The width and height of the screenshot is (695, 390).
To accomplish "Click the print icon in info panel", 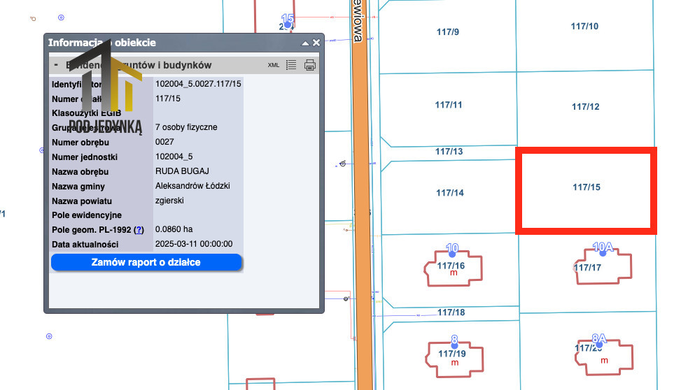I will (x=310, y=65).
